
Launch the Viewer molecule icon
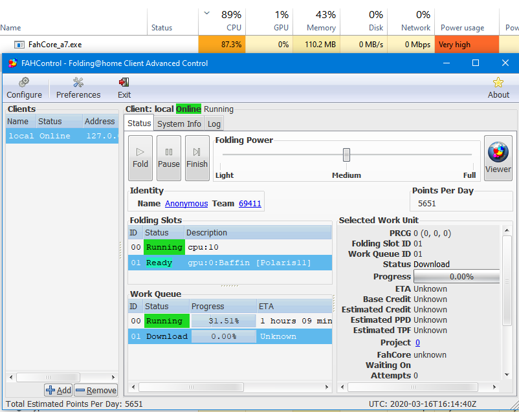498,153
